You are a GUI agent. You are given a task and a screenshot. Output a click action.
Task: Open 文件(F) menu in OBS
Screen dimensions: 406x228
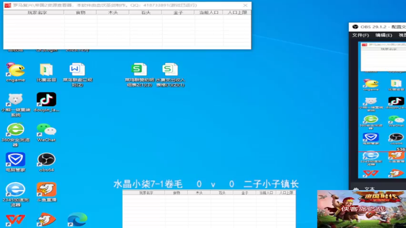[x=360, y=35]
